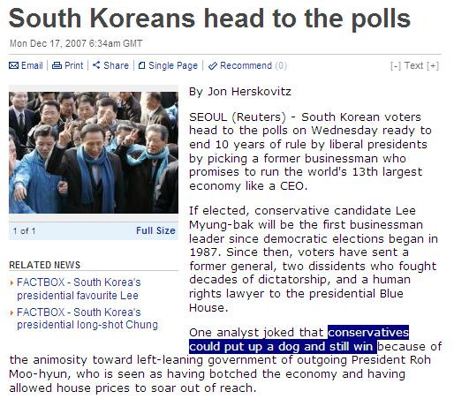Decrease text size with [-]

pos(396,65)
